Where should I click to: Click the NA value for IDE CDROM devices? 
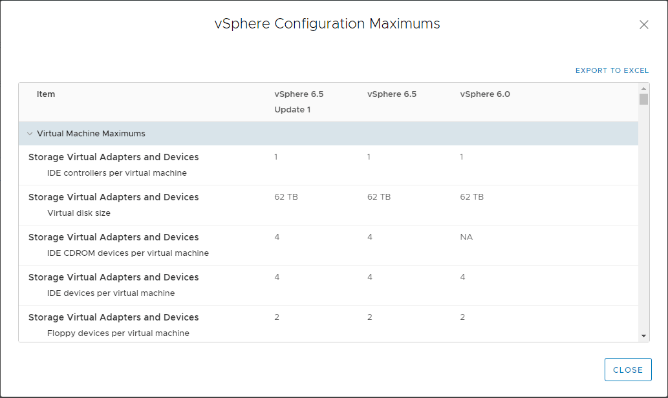pyautogui.click(x=466, y=237)
